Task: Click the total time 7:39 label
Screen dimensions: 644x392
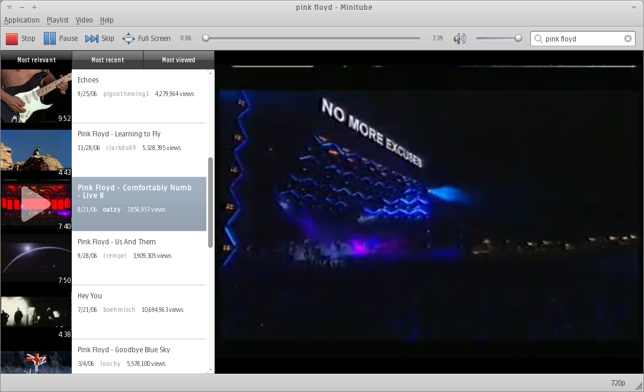Action: point(438,38)
